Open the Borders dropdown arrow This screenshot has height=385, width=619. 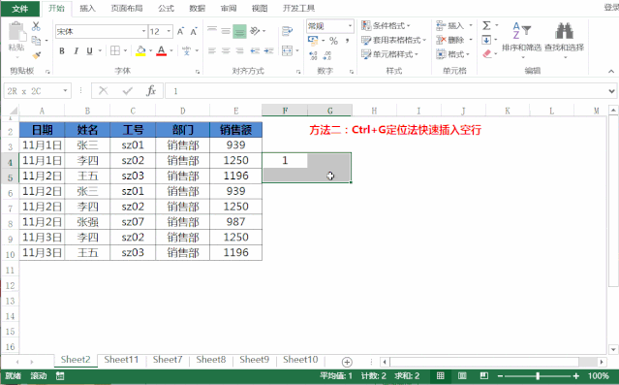(125, 50)
